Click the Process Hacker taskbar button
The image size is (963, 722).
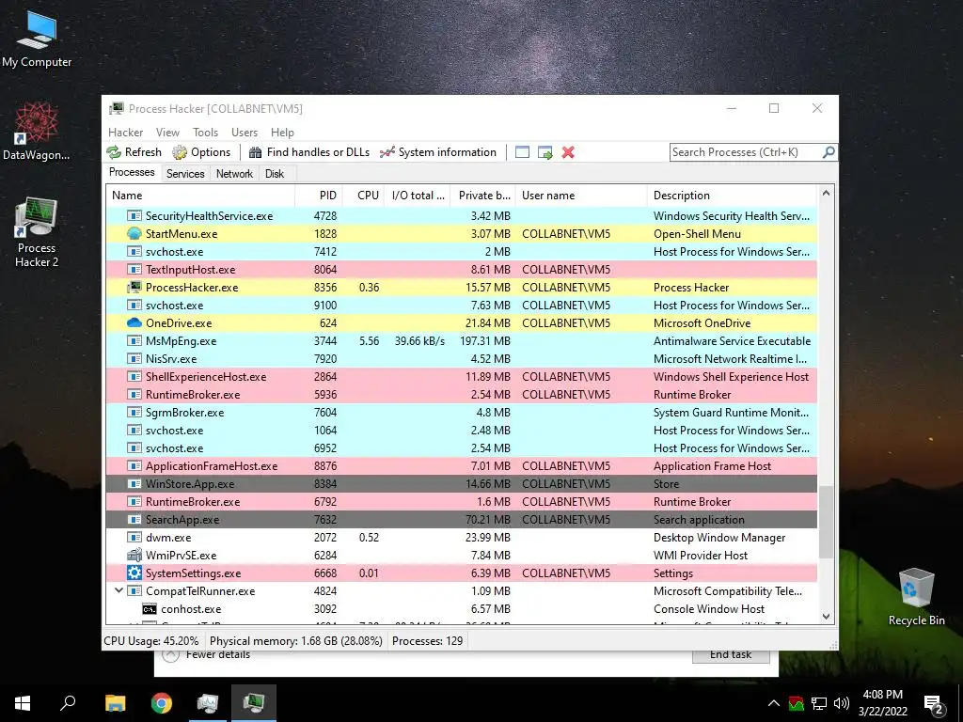coord(254,703)
